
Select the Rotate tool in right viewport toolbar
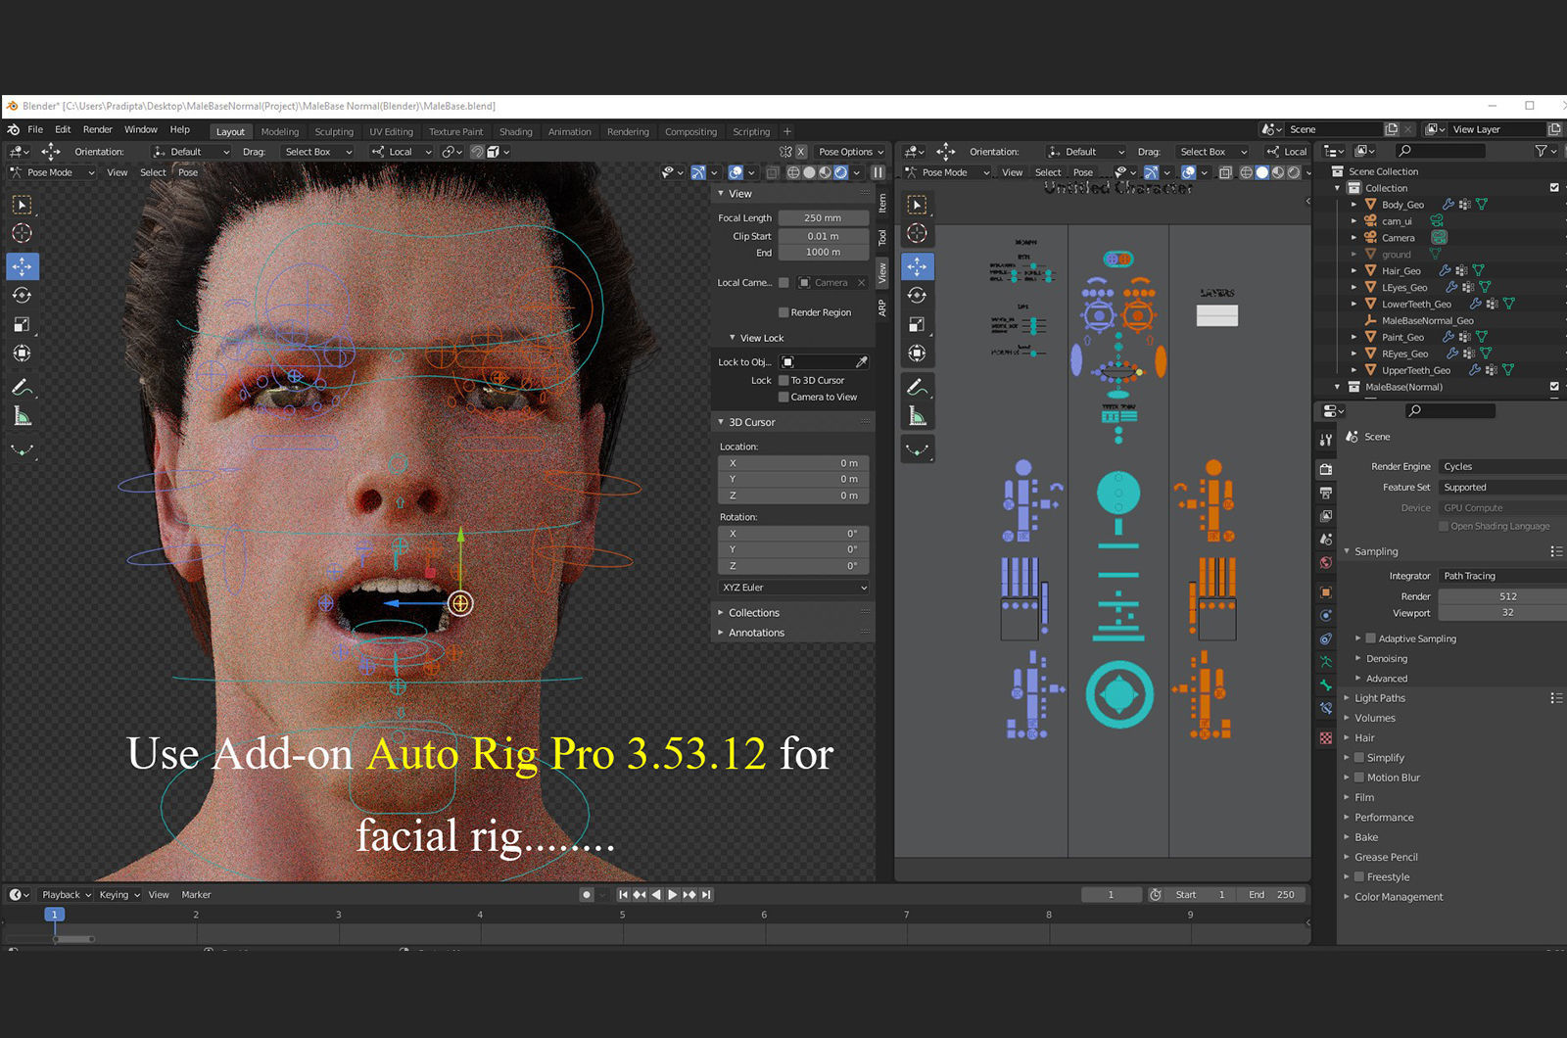click(x=917, y=295)
